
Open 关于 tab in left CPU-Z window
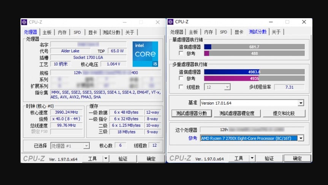tap(130, 32)
